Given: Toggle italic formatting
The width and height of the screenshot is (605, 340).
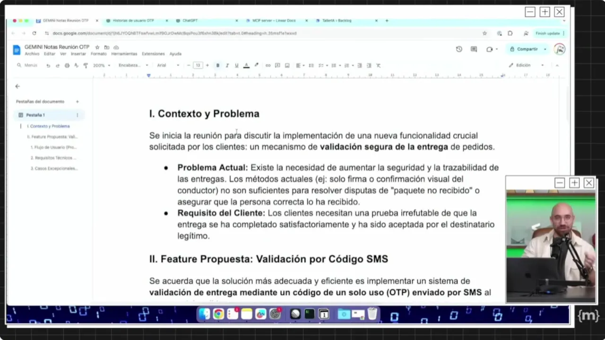Looking at the screenshot, I should [227, 66].
